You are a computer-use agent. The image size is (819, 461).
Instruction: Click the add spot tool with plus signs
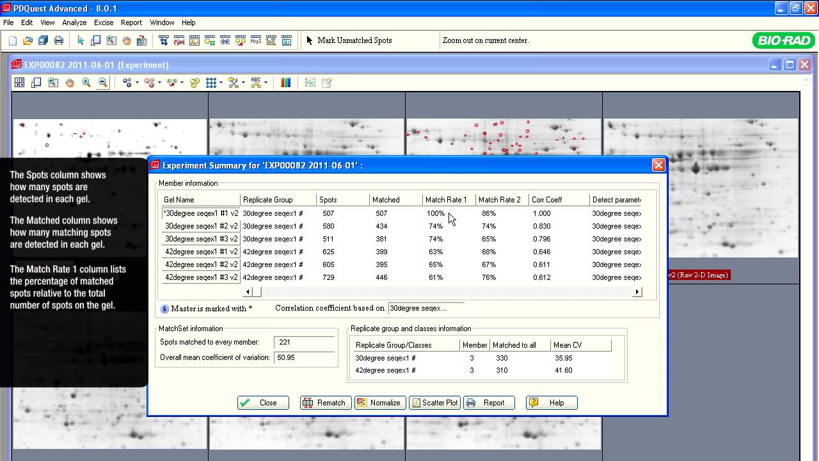coord(127,83)
